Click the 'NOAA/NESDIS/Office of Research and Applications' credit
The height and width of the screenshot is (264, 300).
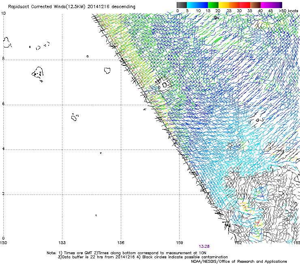click(239, 262)
